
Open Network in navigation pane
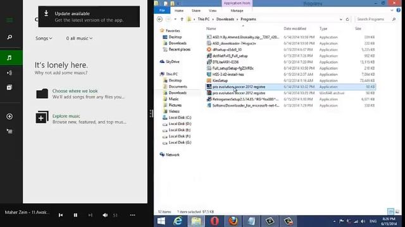pyautogui.click(x=173, y=154)
